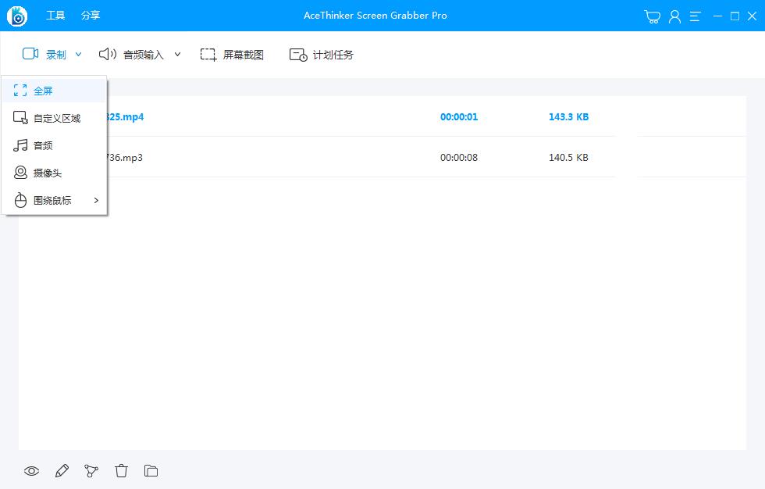
Task: Choose 摄像头 in the record menu
Action: pos(47,173)
